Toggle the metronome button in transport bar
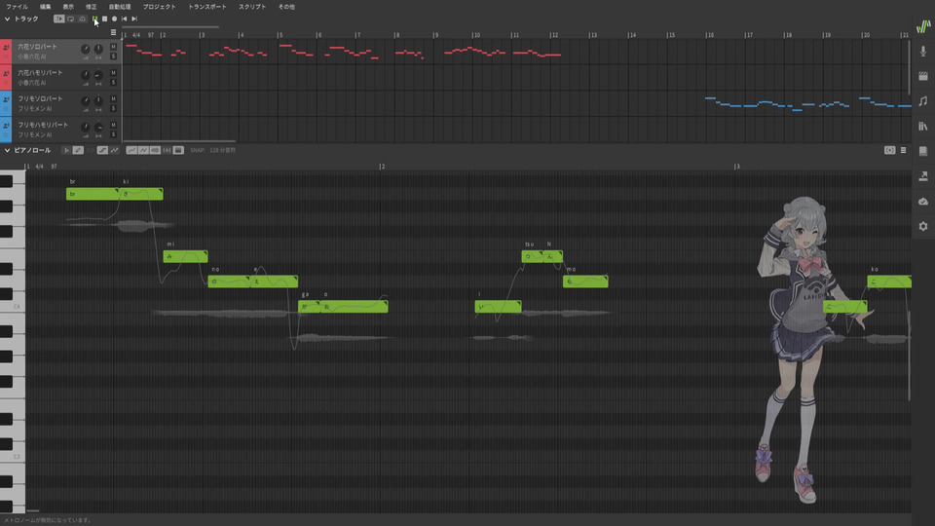Viewport: 935px width, 526px height. 82,19
